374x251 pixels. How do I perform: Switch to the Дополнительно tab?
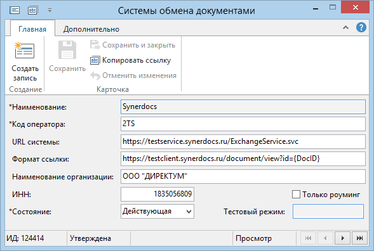[x=91, y=29]
